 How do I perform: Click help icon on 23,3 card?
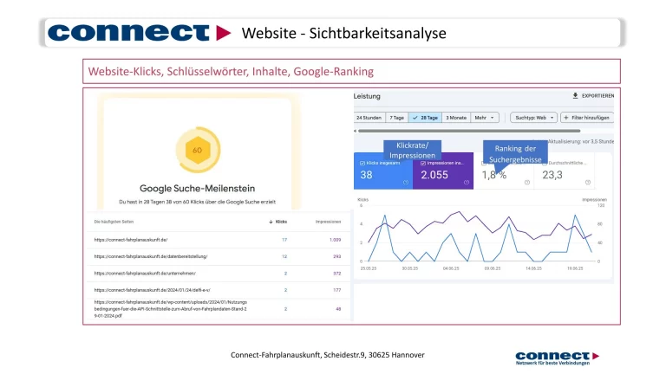click(x=588, y=183)
